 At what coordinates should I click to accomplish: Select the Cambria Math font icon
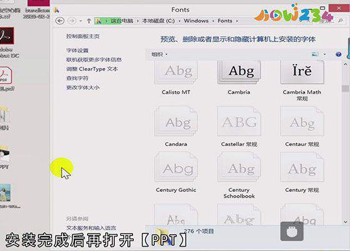pos(302,72)
